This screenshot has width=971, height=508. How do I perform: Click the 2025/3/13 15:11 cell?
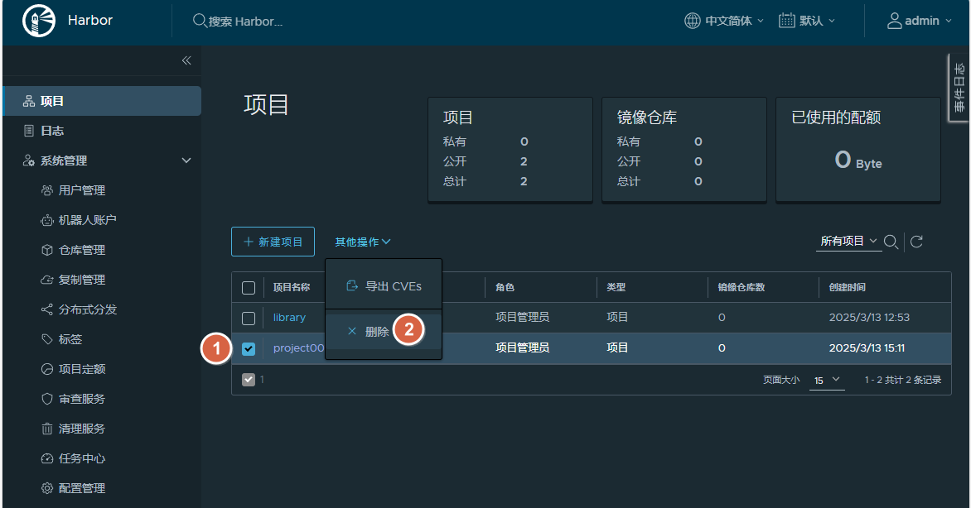(867, 347)
